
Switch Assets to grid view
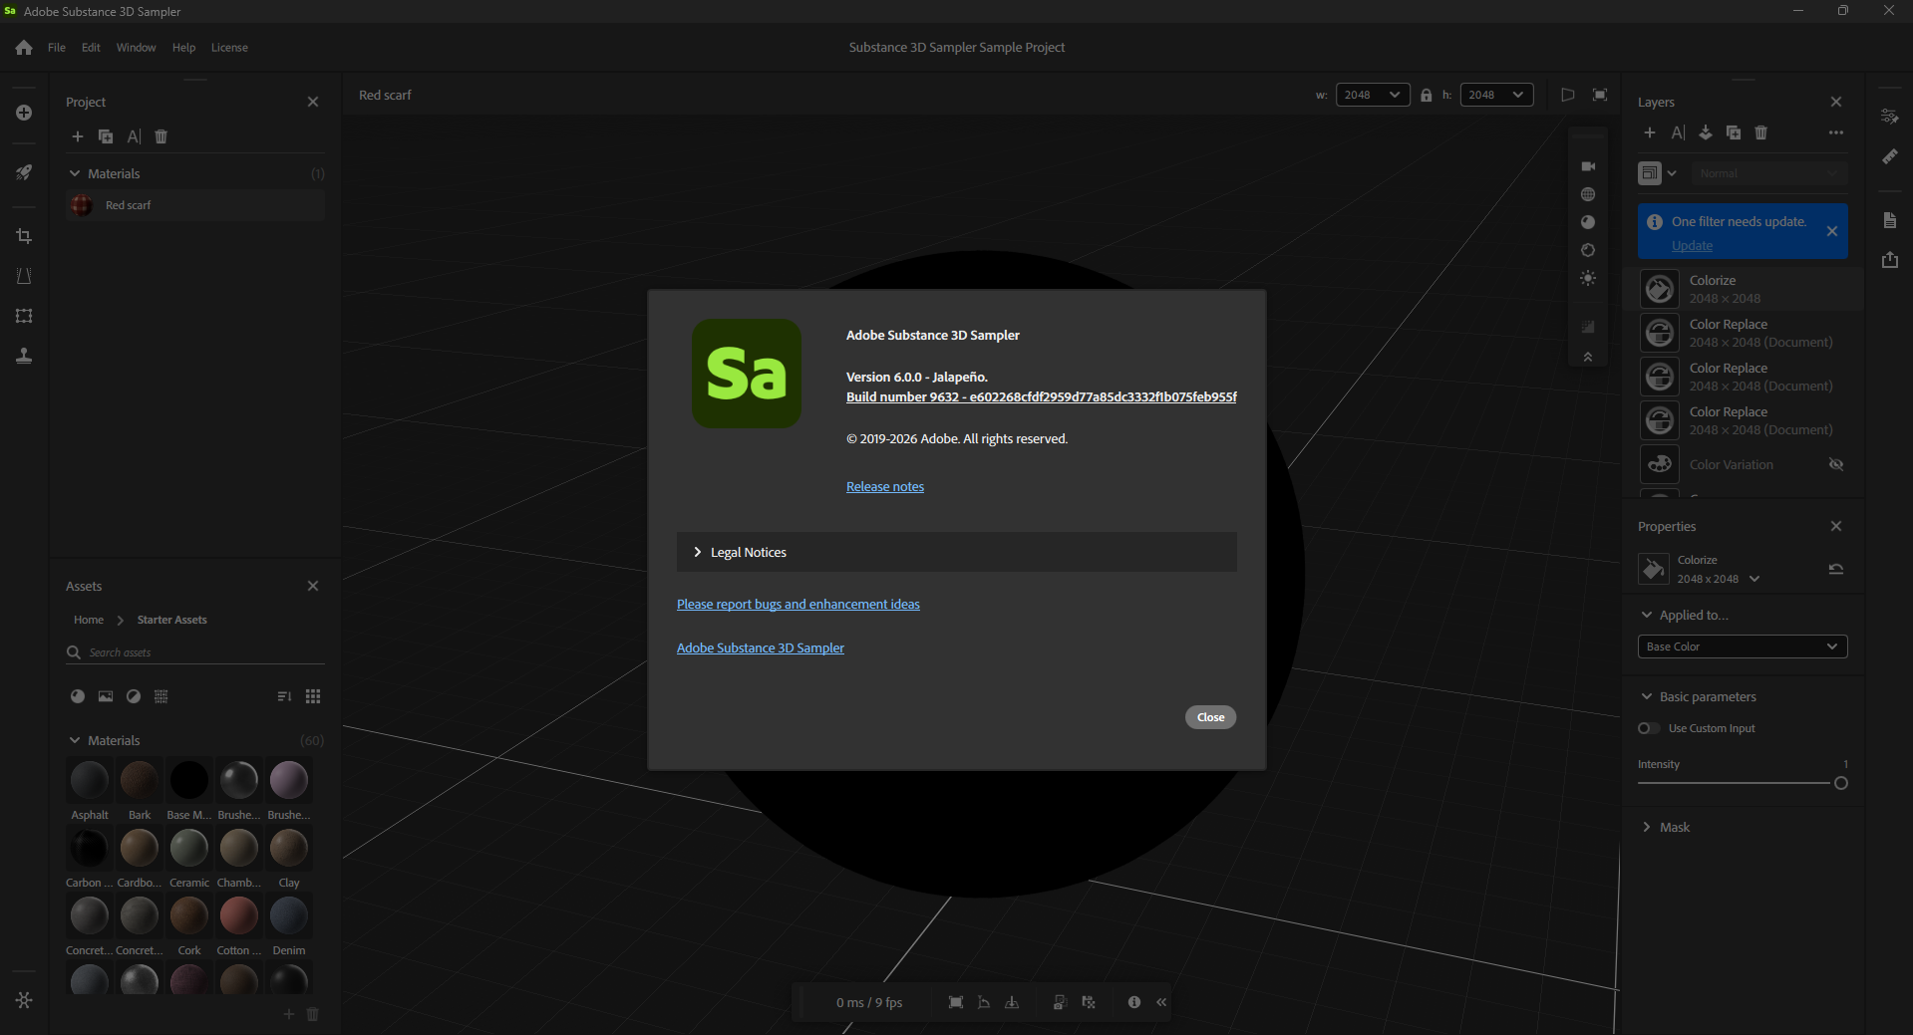313,696
